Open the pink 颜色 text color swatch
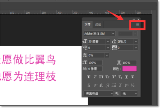160x108 pixels. [x=129, y=69]
